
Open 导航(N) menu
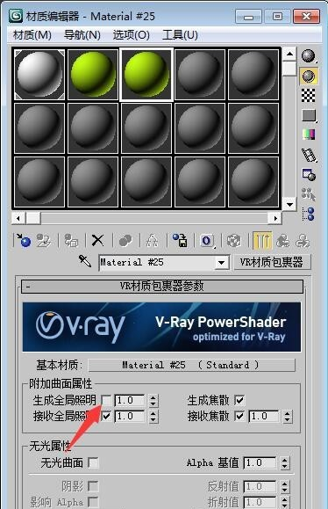[x=82, y=35]
